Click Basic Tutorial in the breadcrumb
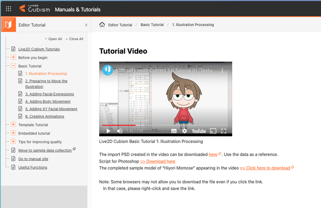 click(x=152, y=25)
